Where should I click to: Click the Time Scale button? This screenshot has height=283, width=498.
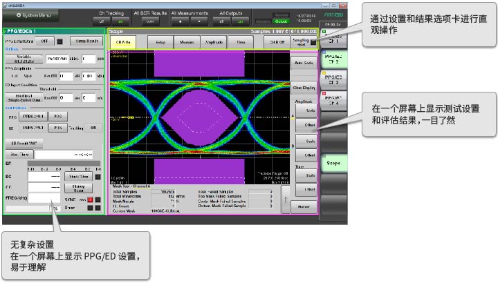coord(306,175)
